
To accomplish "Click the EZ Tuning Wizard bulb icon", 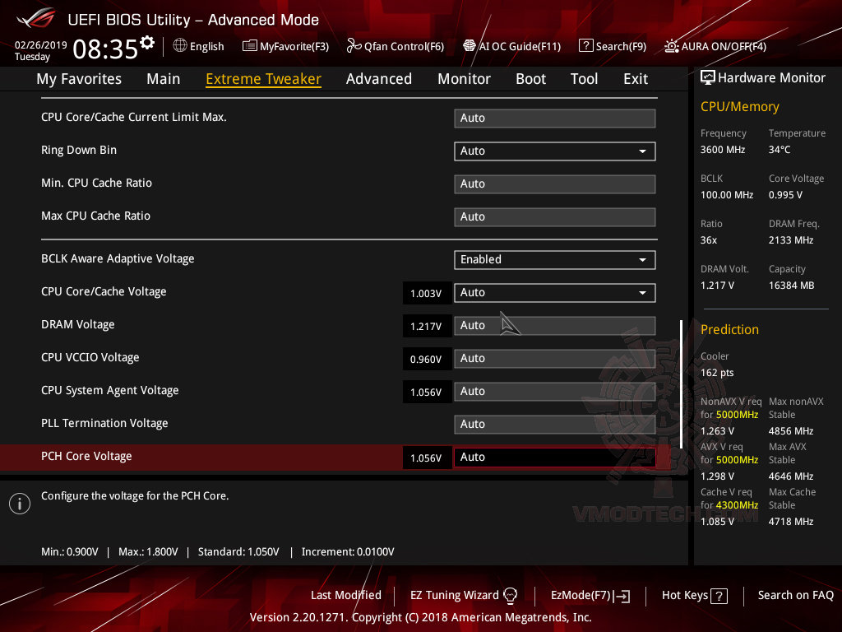I will [510, 596].
